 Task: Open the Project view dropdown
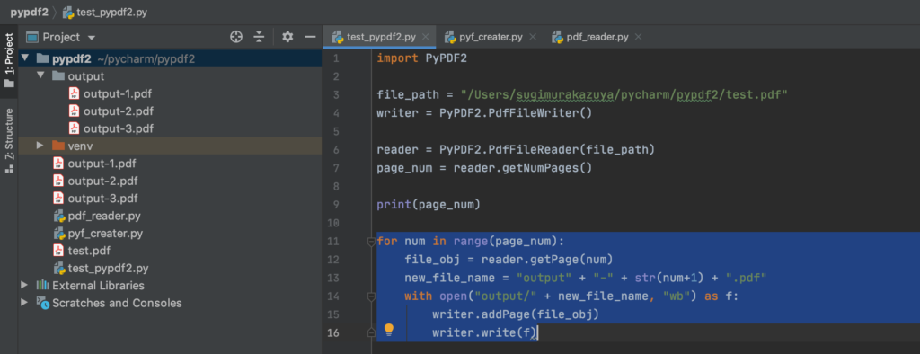[91, 38]
